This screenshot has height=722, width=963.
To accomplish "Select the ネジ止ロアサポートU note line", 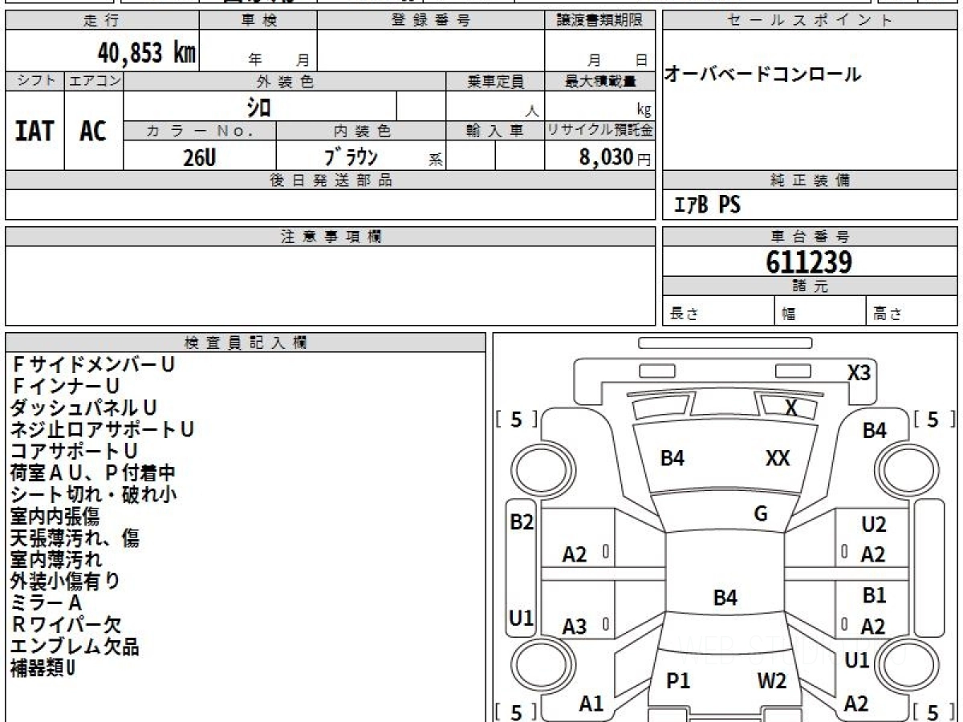I will 102,430.
